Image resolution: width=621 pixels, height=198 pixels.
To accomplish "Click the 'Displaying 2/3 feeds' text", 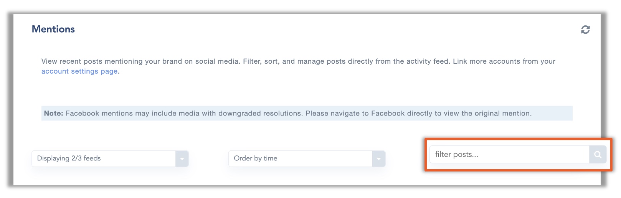I will click(69, 158).
